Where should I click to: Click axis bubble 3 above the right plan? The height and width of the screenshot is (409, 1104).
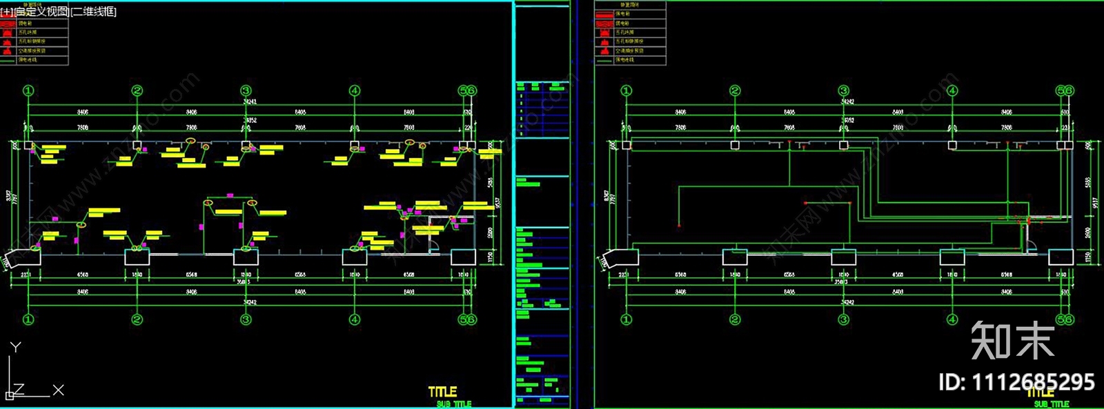pyautogui.click(x=843, y=90)
